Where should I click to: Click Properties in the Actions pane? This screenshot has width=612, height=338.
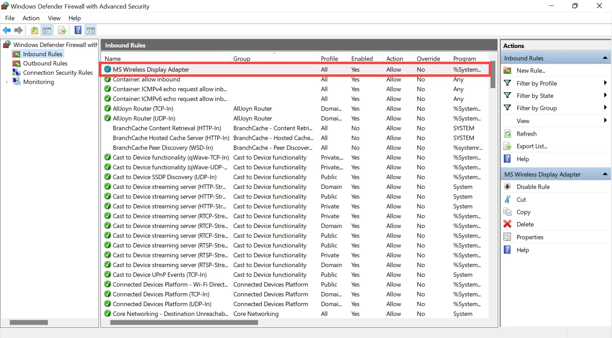pyautogui.click(x=530, y=237)
